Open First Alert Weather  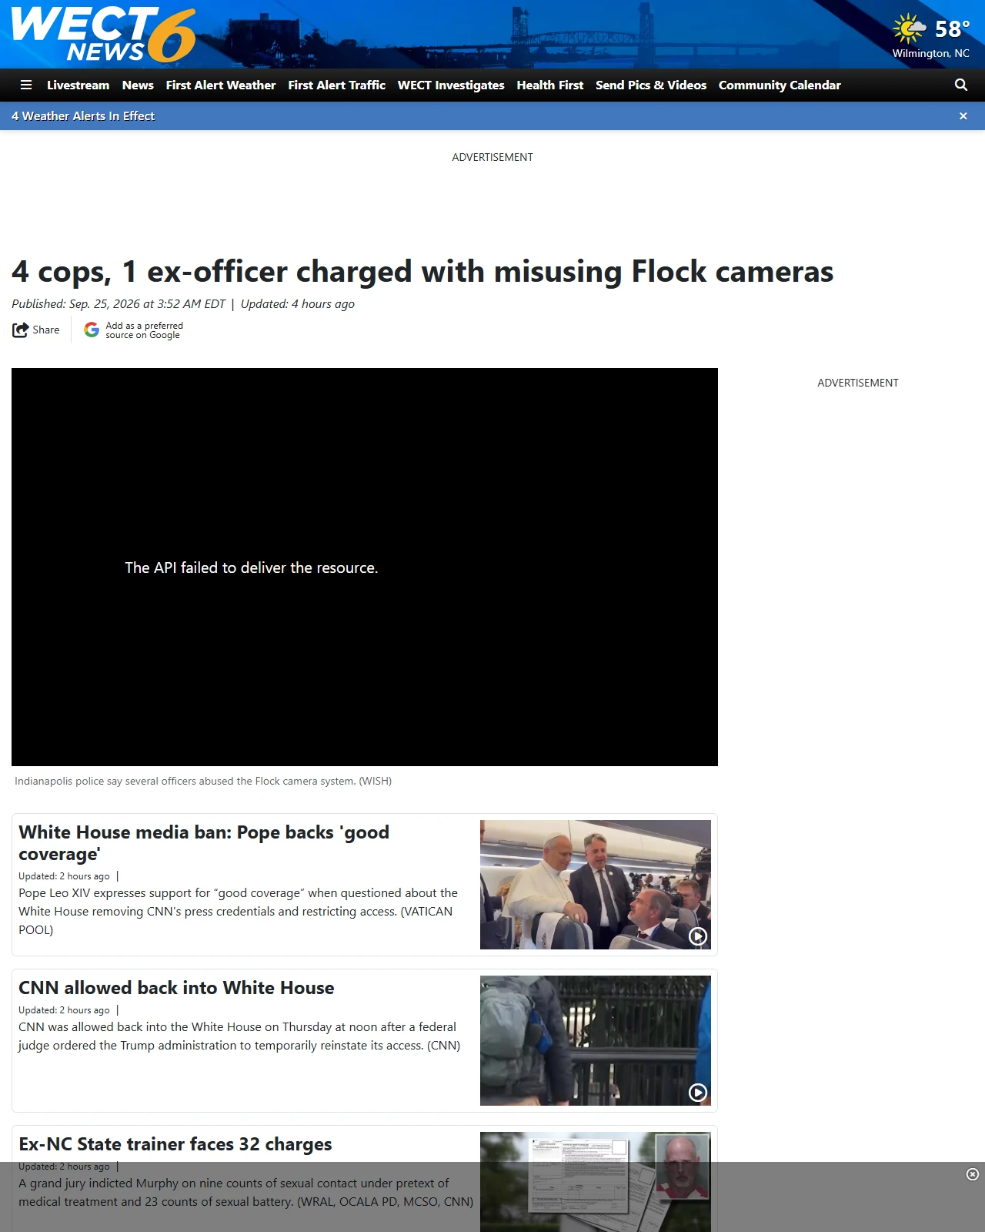[x=221, y=85]
